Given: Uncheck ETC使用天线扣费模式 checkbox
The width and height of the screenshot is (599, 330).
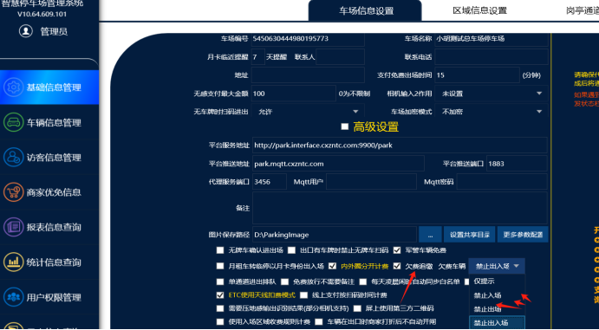Looking at the screenshot, I should click(x=219, y=295).
